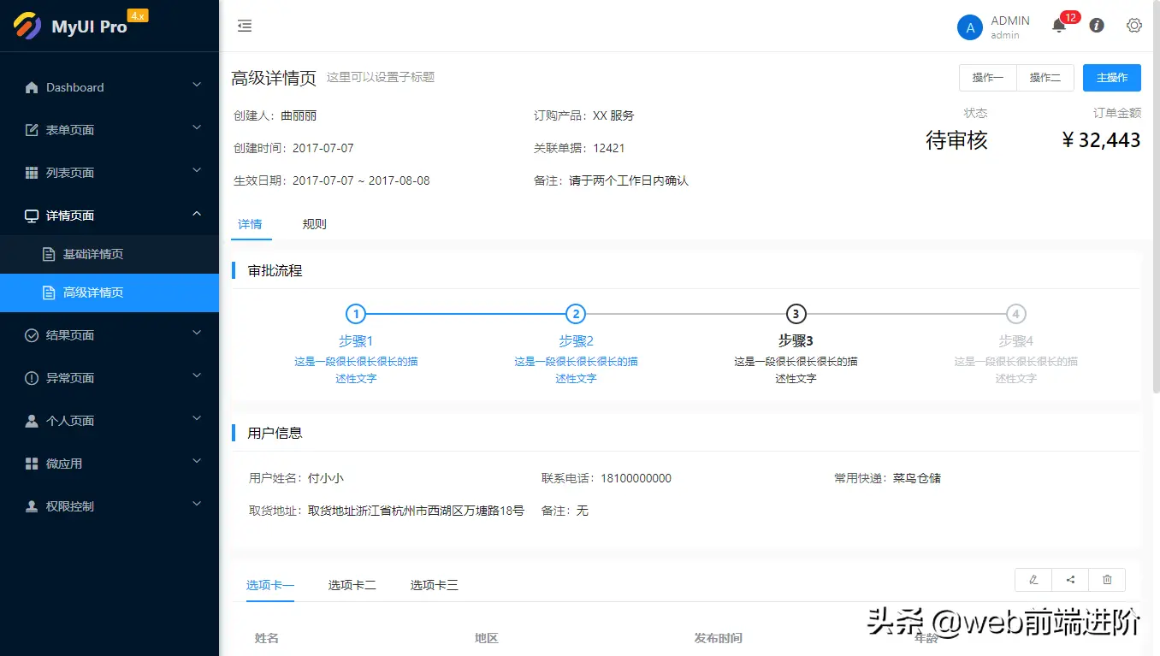Click the share icon button
Viewport: 1160px width, 656px height.
[1070, 580]
